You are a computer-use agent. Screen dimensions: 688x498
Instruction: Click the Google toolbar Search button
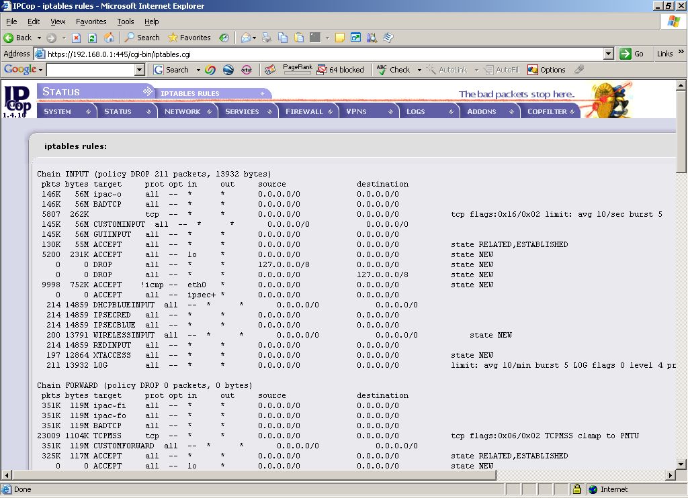[171, 70]
